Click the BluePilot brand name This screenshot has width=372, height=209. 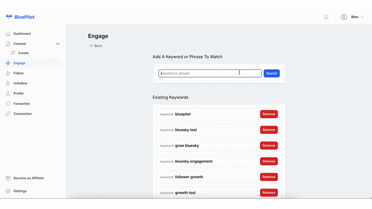click(x=25, y=17)
